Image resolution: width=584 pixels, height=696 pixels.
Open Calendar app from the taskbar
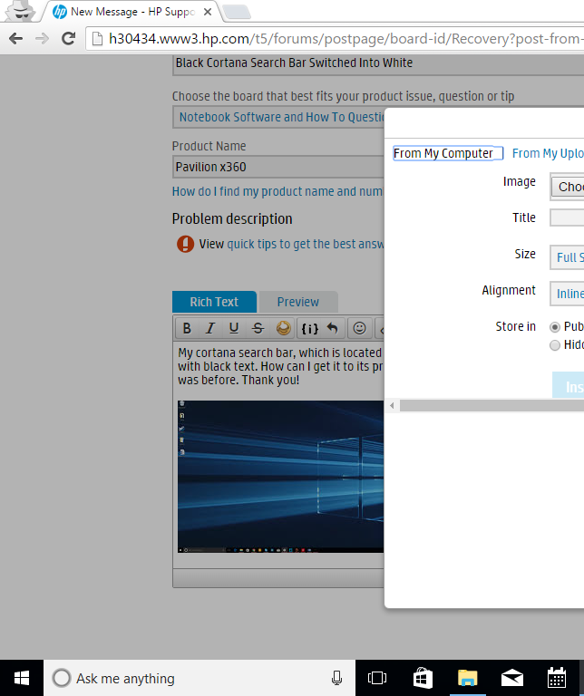557,678
